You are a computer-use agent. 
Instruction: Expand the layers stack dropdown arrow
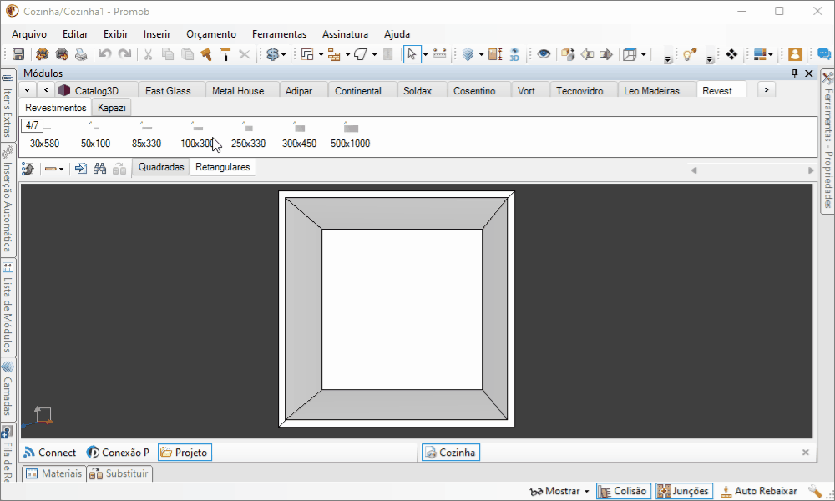click(x=481, y=55)
